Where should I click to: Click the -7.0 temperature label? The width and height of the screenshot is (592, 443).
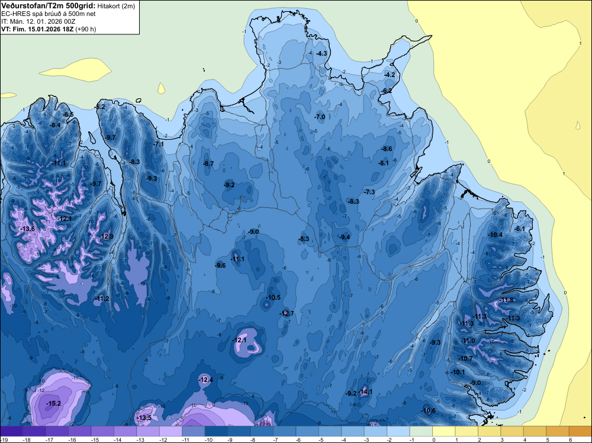click(x=320, y=117)
